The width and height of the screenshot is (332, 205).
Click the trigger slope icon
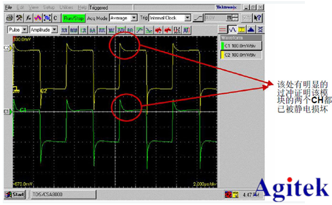pyautogui.click(x=198, y=18)
